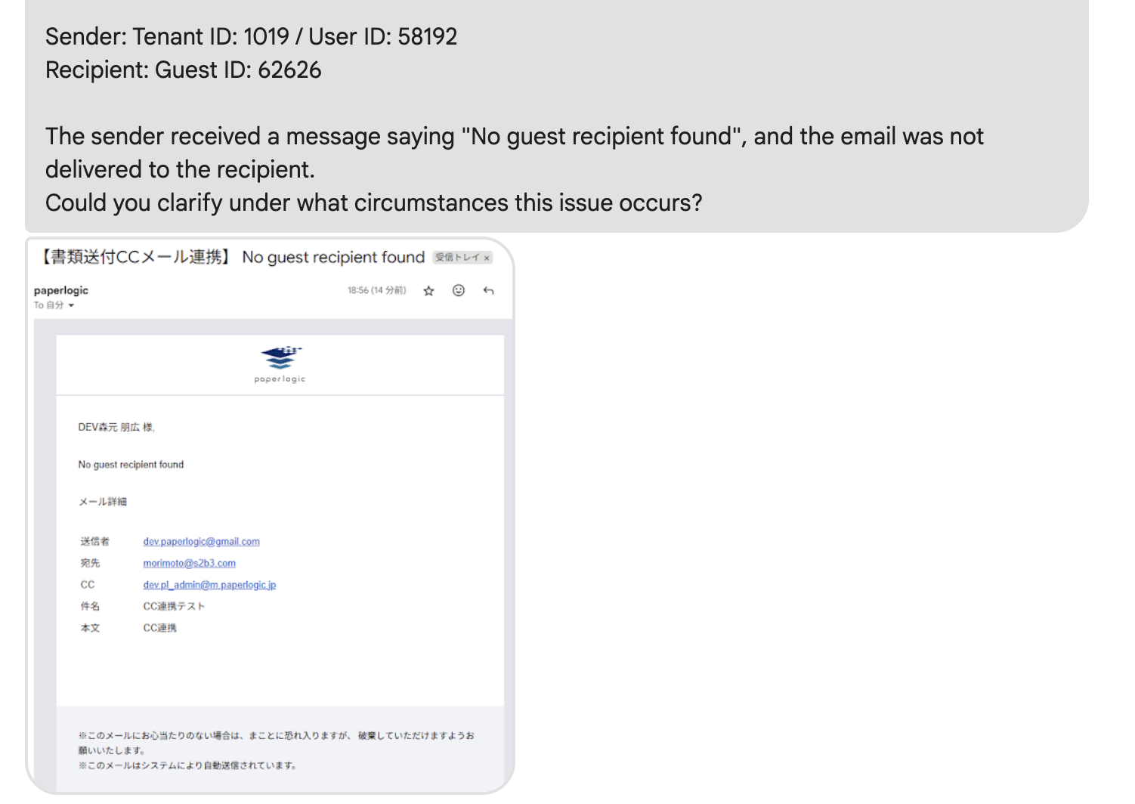Click the paperlogic logo in email

[280, 363]
